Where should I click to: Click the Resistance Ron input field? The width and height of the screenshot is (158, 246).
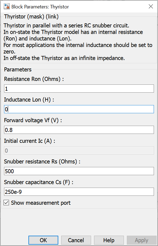coord(79,89)
